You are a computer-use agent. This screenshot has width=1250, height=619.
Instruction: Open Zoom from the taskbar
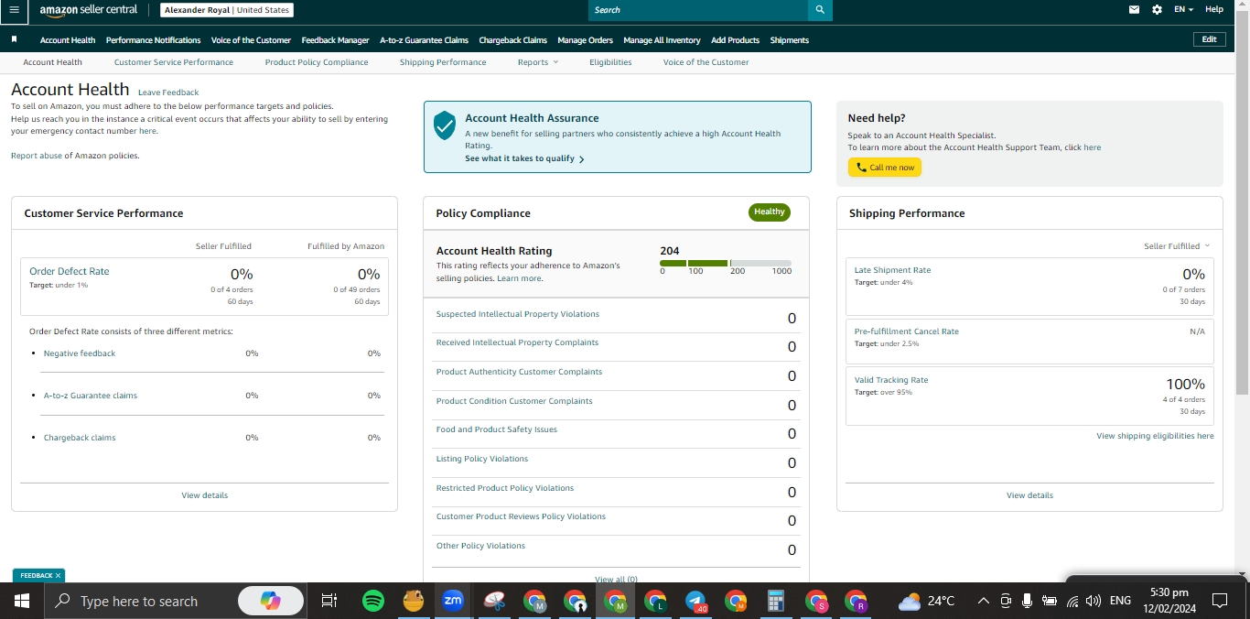click(452, 601)
